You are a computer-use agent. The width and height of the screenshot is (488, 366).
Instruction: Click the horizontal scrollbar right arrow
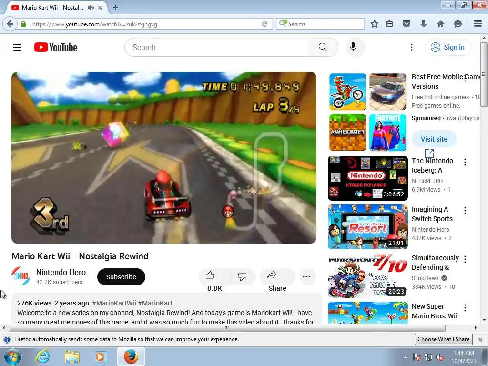[x=476, y=328]
